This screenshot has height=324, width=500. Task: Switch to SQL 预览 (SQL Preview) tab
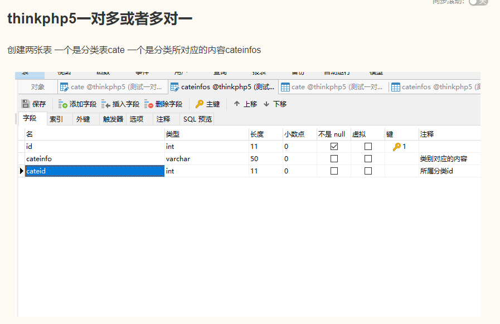197,119
